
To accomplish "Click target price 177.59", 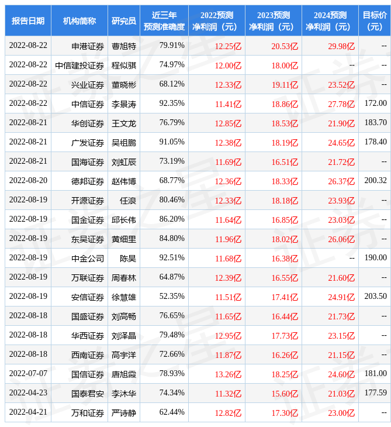I will pyautogui.click(x=375, y=393).
